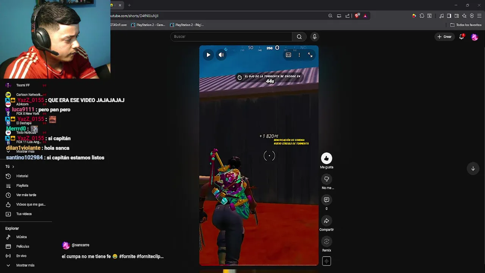Open YouTube notifications bell
The image size is (485, 273).
pos(462,37)
